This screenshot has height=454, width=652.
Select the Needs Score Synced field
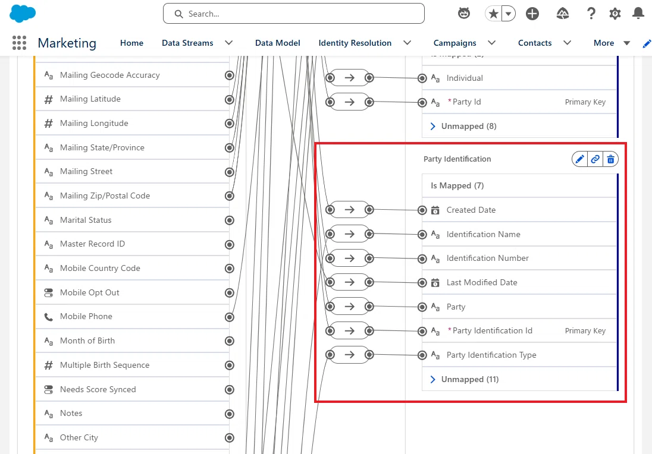coord(133,389)
